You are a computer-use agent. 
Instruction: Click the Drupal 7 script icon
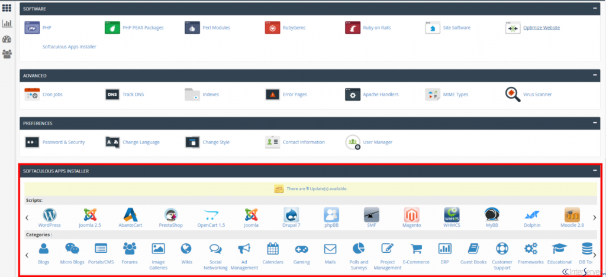(291, 214)
